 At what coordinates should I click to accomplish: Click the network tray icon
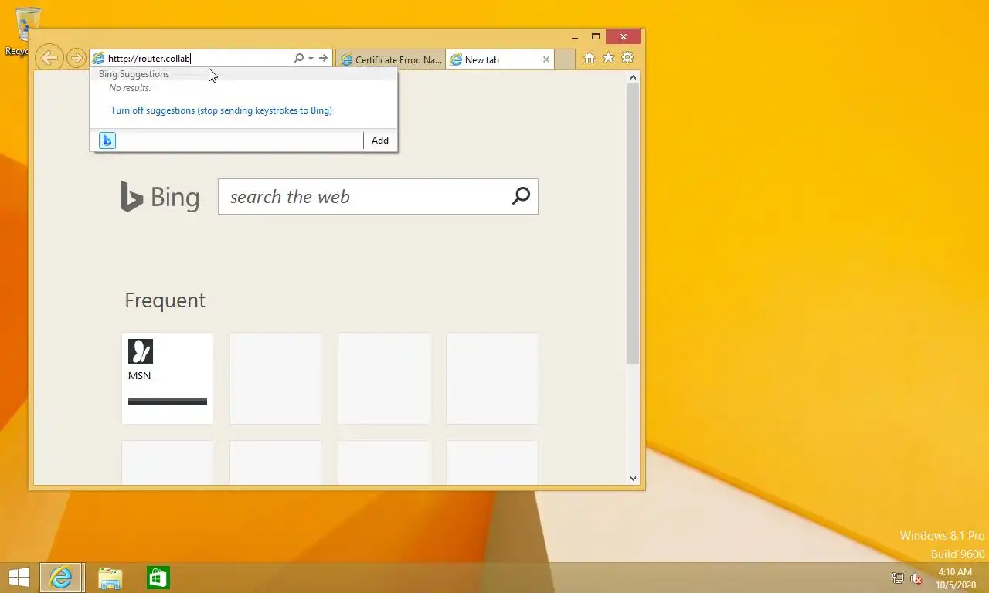tap(898, 578)
